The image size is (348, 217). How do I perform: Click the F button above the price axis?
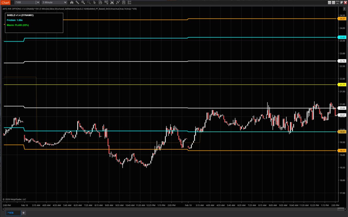[x=345, y=9]
